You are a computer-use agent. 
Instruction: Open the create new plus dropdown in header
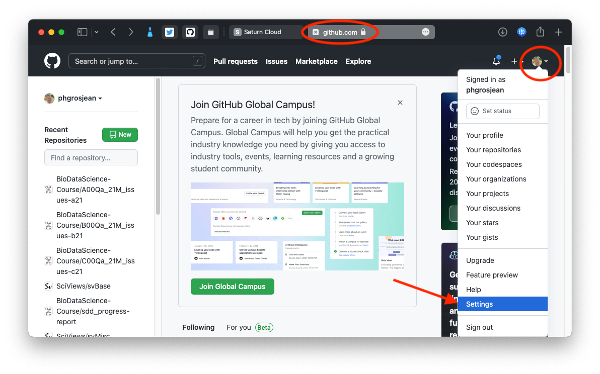pyautogui.click(x=516, y=61)
